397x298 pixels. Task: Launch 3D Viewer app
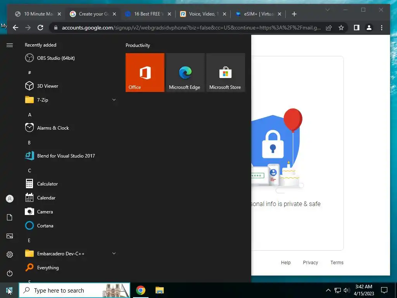click(x=71, y=86)
